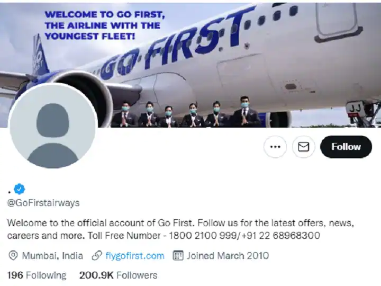Open the three-dot more options menu
Screen dimensions: 381x286
275,147
